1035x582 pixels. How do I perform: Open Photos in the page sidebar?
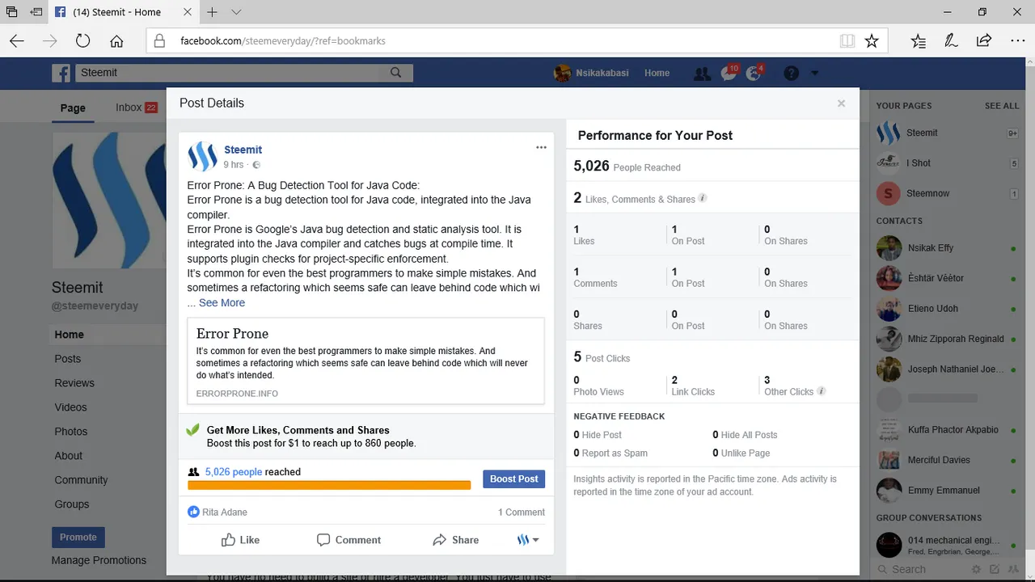71,432
